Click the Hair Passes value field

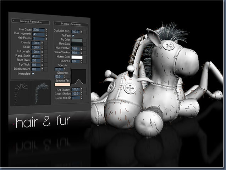38,39
